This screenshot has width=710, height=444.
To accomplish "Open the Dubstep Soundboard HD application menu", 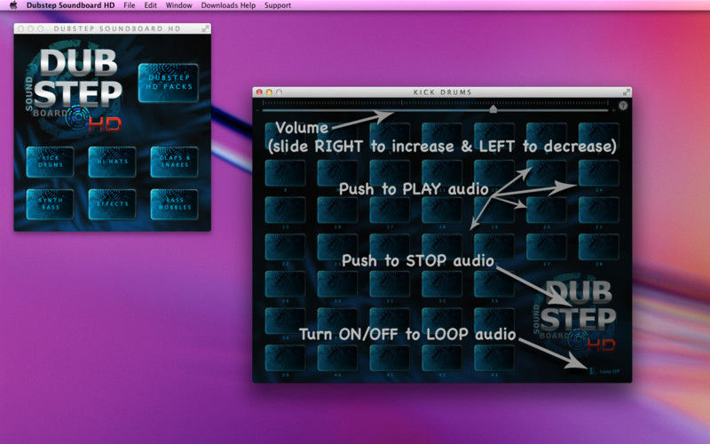I will point(70,5).
